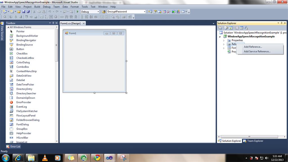Image resolution: width=288 pixels, height=162 pixels.
Task: Click Properties icon in Solution Explorer toolbar
Action: (220, 28)
